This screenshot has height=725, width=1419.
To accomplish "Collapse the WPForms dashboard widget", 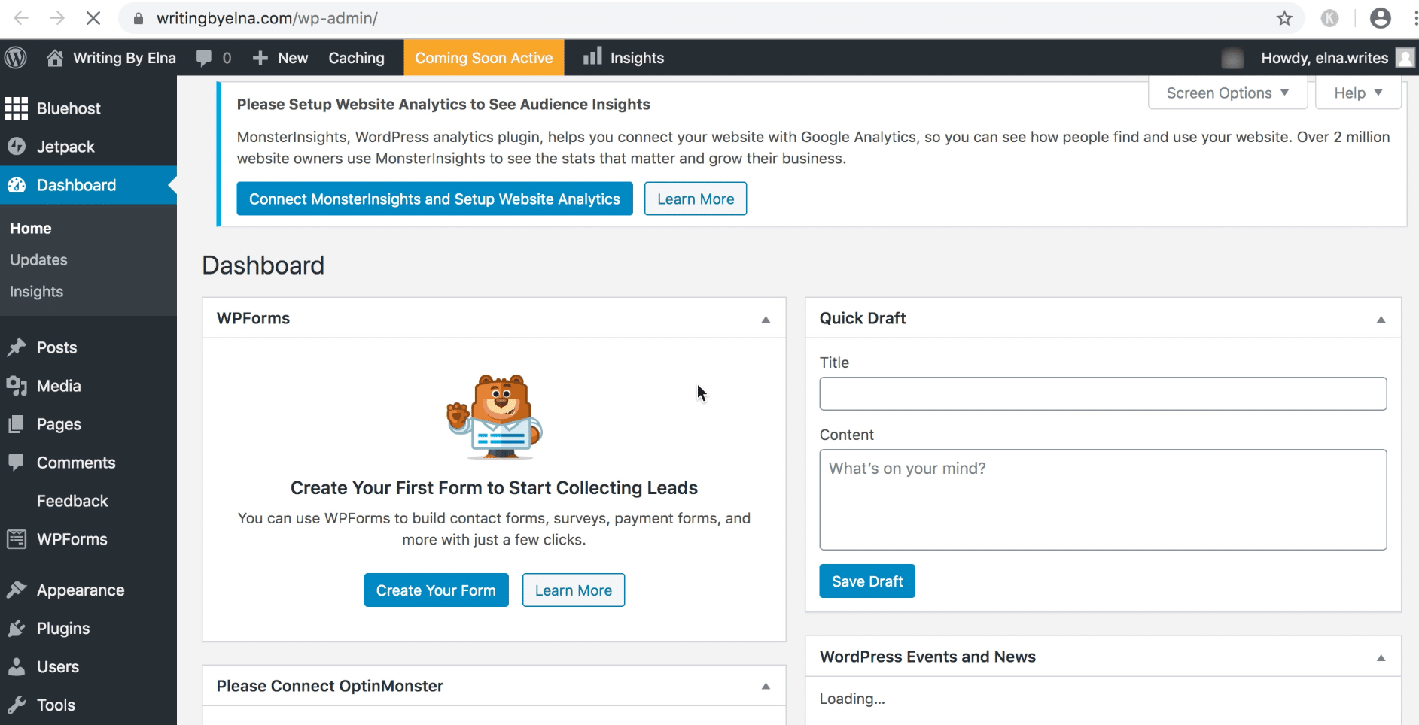I will 766,318.
